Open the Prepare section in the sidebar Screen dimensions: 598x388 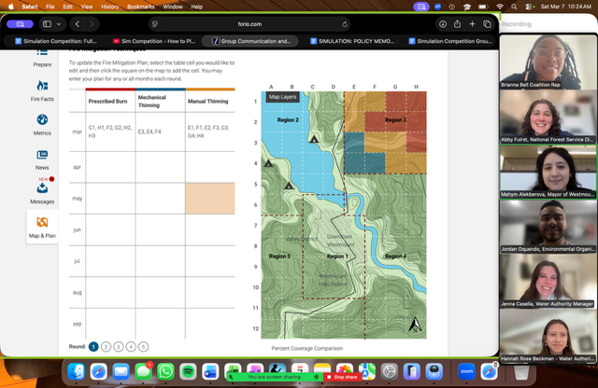pos(42,58)
